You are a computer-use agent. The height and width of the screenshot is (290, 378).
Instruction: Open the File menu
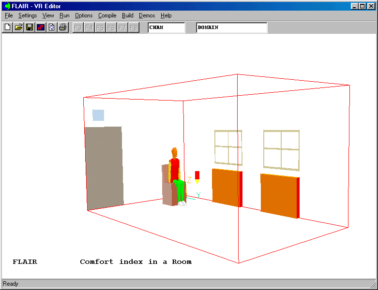point(9,15)
